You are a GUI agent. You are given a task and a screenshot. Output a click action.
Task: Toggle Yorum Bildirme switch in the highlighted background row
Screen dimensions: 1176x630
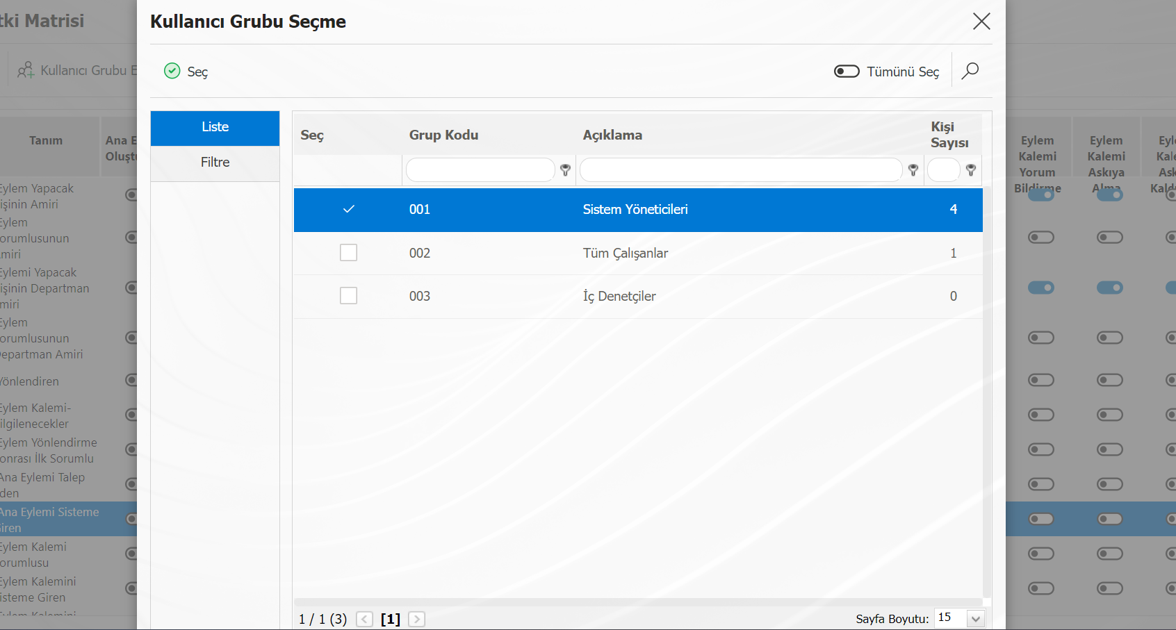pyautogui.click(x=1041, y=519)
